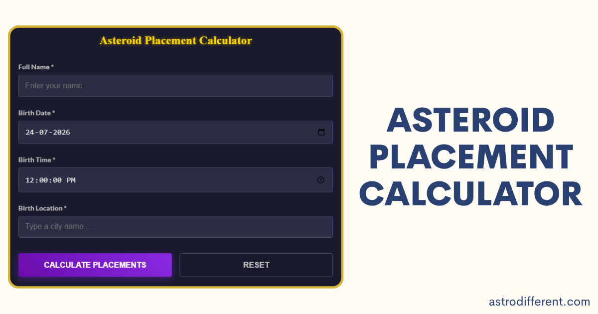Click the Birth Date label
598x314 pixels.
[x=37, y=113]
